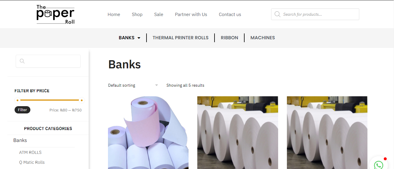Click the pink thermal rolls product image
Image resolution: width=394 pixels, height=169 pixels.
[148, 133]
